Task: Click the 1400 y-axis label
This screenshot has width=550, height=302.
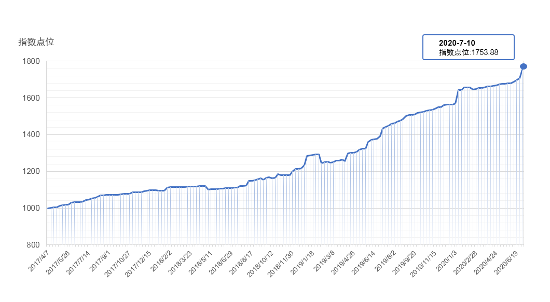Action: [x=31, y=135]
